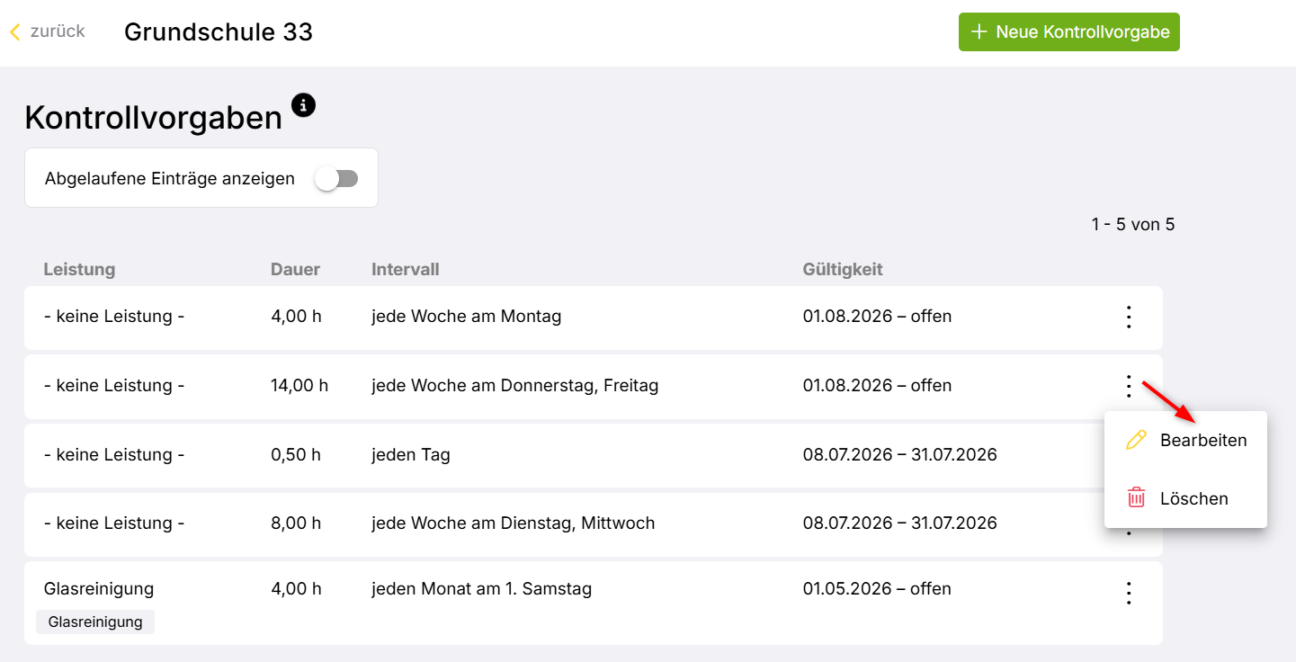Click the Dauer column header

pos(295,269)
